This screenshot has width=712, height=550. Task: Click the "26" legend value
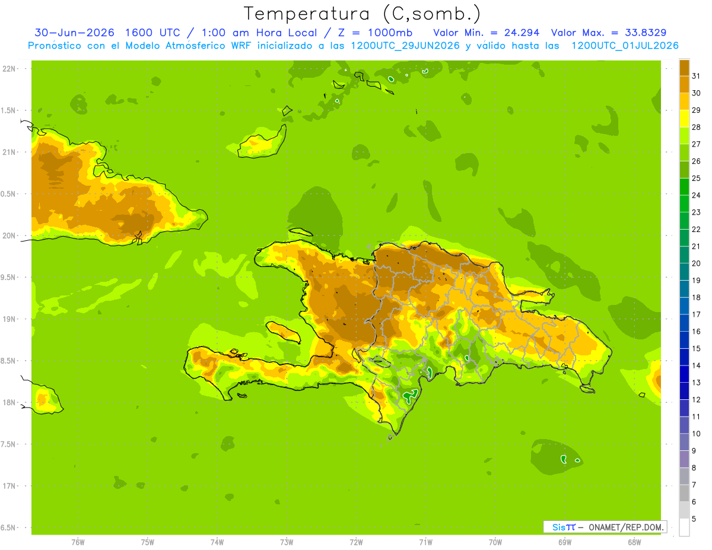tap(697, 161)
